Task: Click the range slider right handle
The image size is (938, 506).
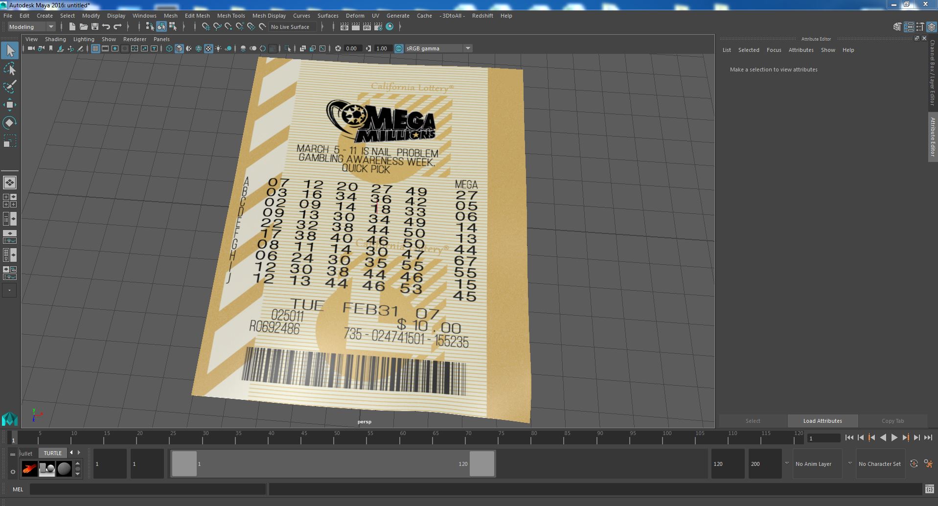Action: (482, 464)
